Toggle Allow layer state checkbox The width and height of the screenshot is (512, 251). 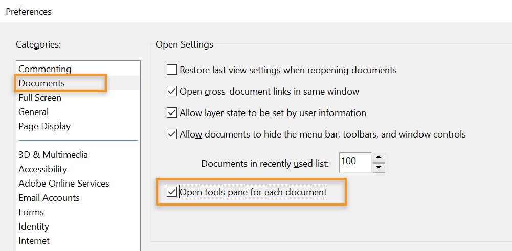pyautogui.click(x=172, y=113)
